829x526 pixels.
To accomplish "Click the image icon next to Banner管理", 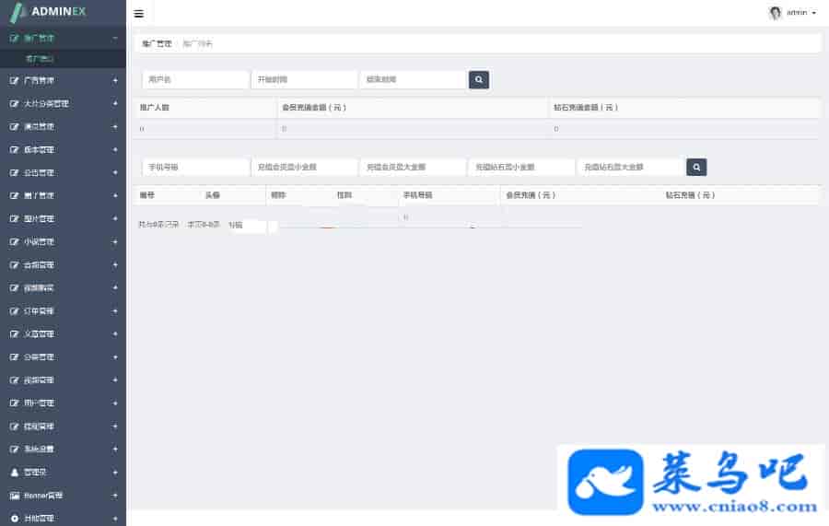I will click(x=14, y=496).
